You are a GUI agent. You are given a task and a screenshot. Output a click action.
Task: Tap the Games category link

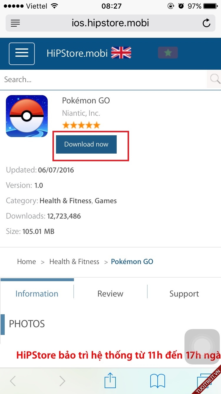point(106,201)
